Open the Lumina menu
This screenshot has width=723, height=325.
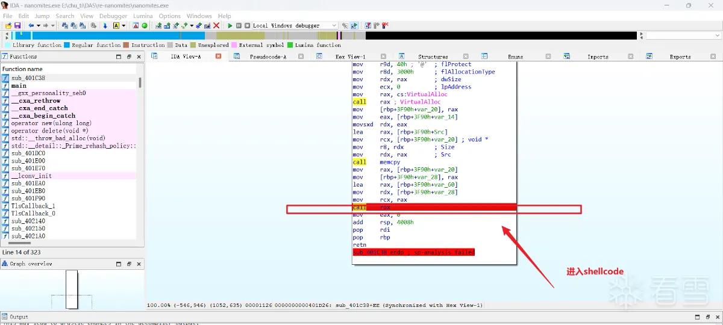tap(143, 16)
